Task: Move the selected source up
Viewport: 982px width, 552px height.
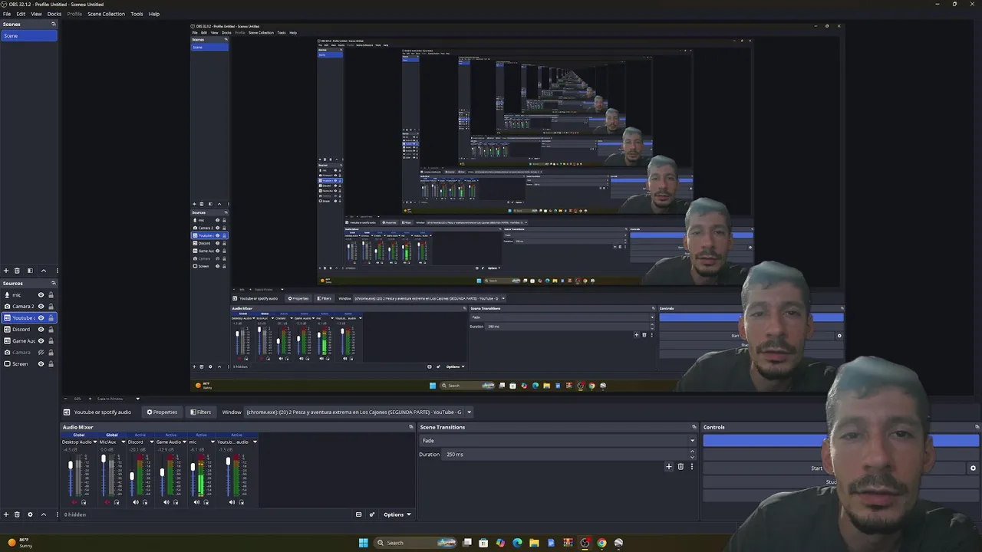Action: pyautogui.click(x=43, y=514)
